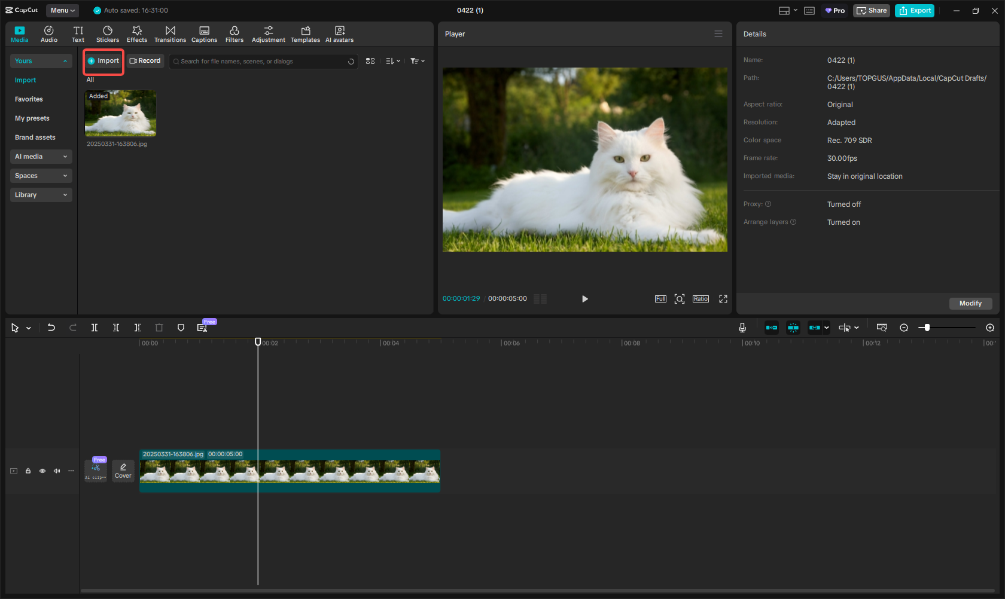Click the marker icon in timeline toolbar
1005x599 pixels.
tap(181, 328)
